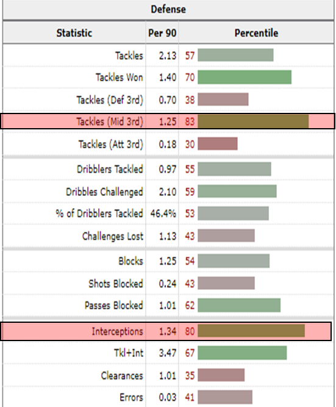Viewport: 336px width, 407px height.
Task: Select the highlighted Tackles (Mid 3rd) row
Action: click(168, 121)
